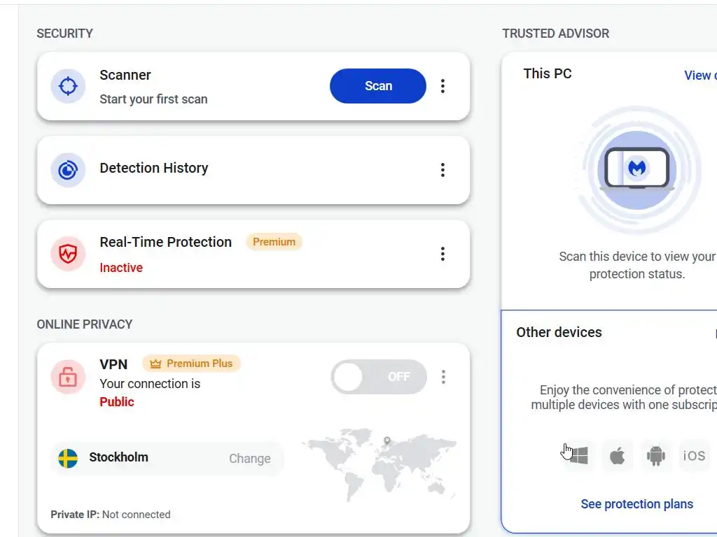
Task: Change the Stockholm VPN location
Action: coord(249,459)
